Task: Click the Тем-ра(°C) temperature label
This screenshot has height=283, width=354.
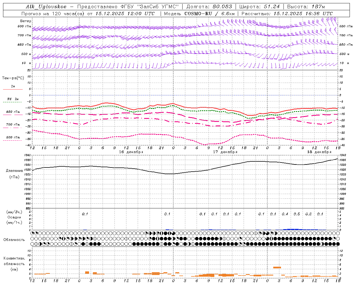Action: tap(13, 78)
